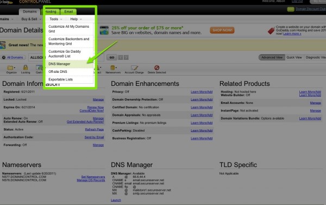Click Learn More/Add for Privacy

click(202, 92)
